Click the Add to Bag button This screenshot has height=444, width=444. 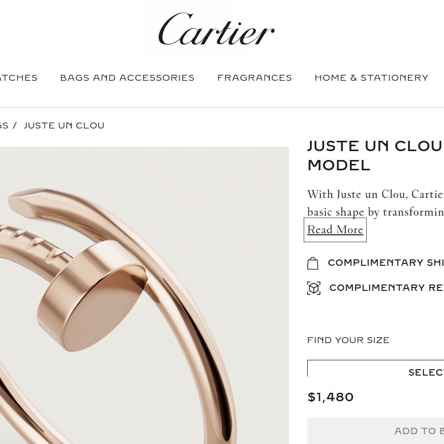click(x=376, y=431)
